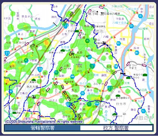Image resolution: width=158 pixels, height=136 pixels.
Task: Click the green route 307 shield
Action: (110, 88)
